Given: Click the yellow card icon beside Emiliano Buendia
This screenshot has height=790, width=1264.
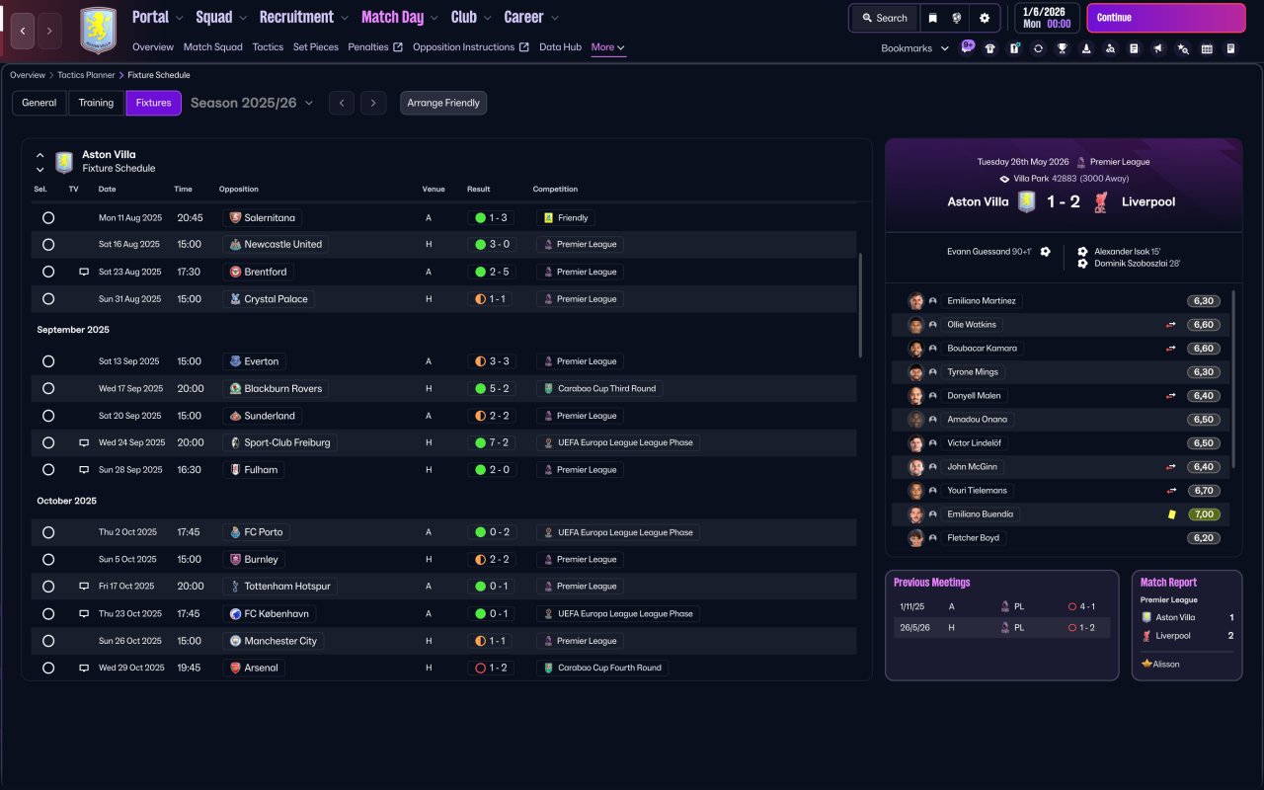Looking at the screenshot, I should tap(1171, 514).
